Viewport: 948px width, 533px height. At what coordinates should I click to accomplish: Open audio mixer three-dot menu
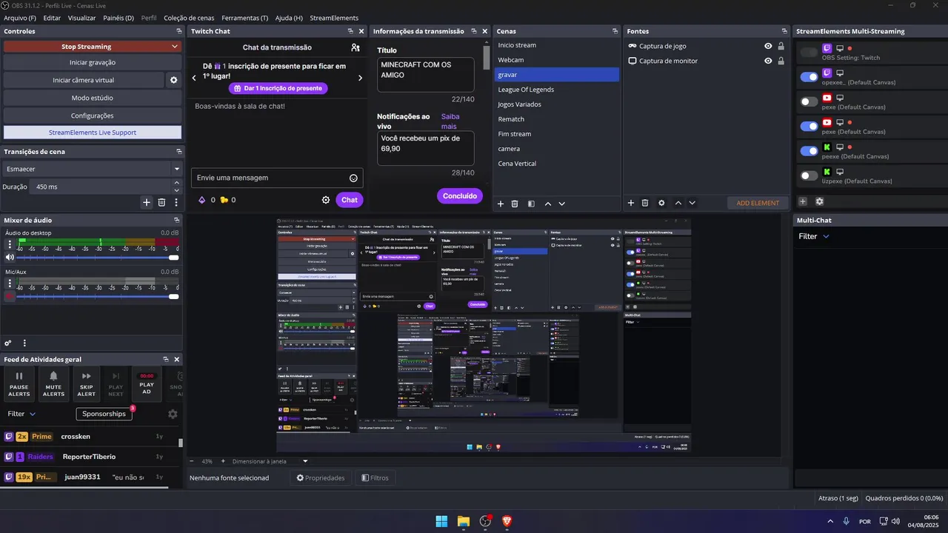pos(24,343)
